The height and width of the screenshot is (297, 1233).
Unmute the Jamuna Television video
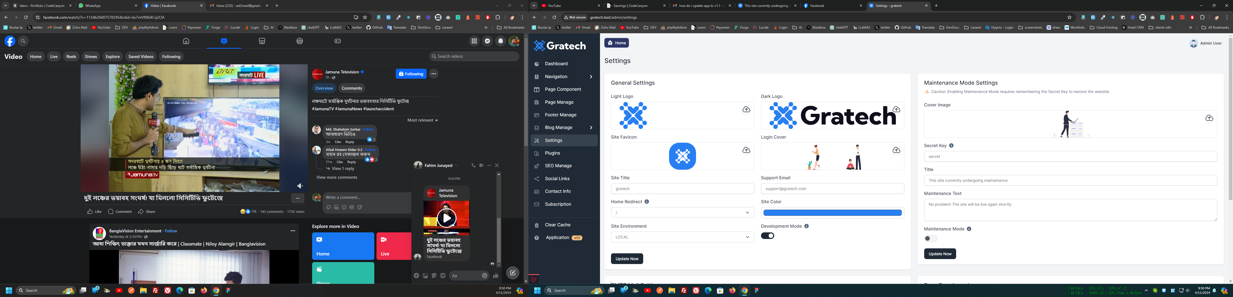[x=300, y=186]
